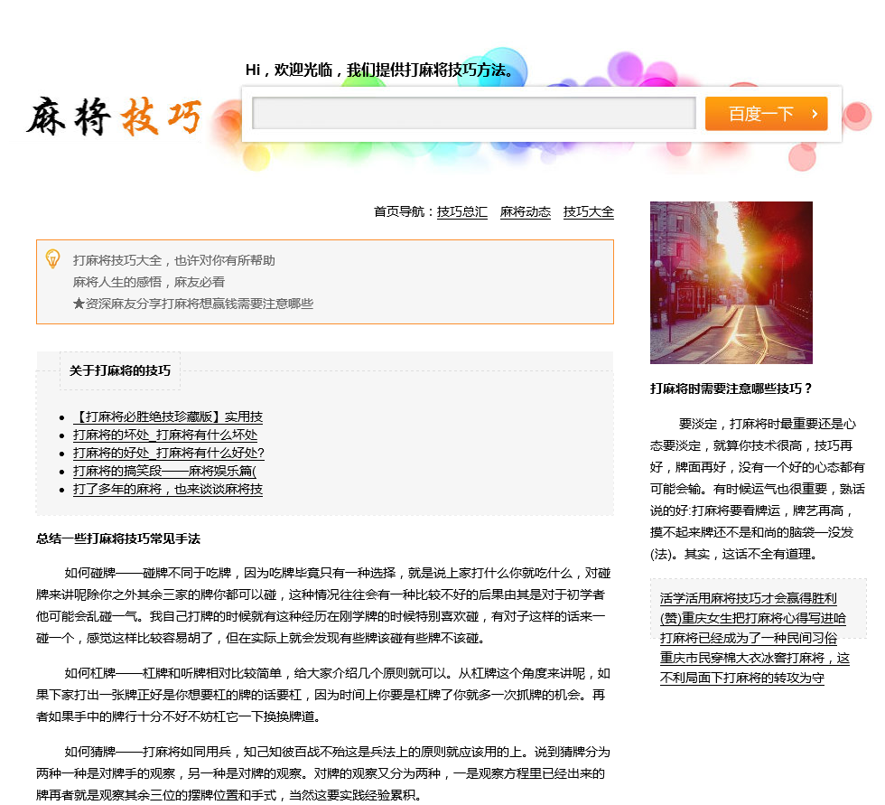Click sidebar heading 打麻将时需要注意哪些技巧？
Viewport: 885px width, 805px height.
[731, 388]
